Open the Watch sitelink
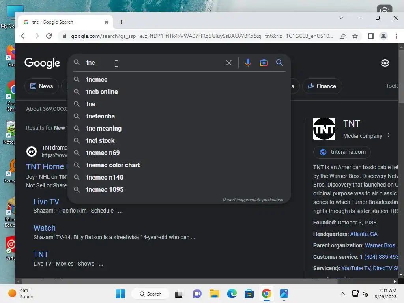 pyautogui.click(x=45, y=228)
